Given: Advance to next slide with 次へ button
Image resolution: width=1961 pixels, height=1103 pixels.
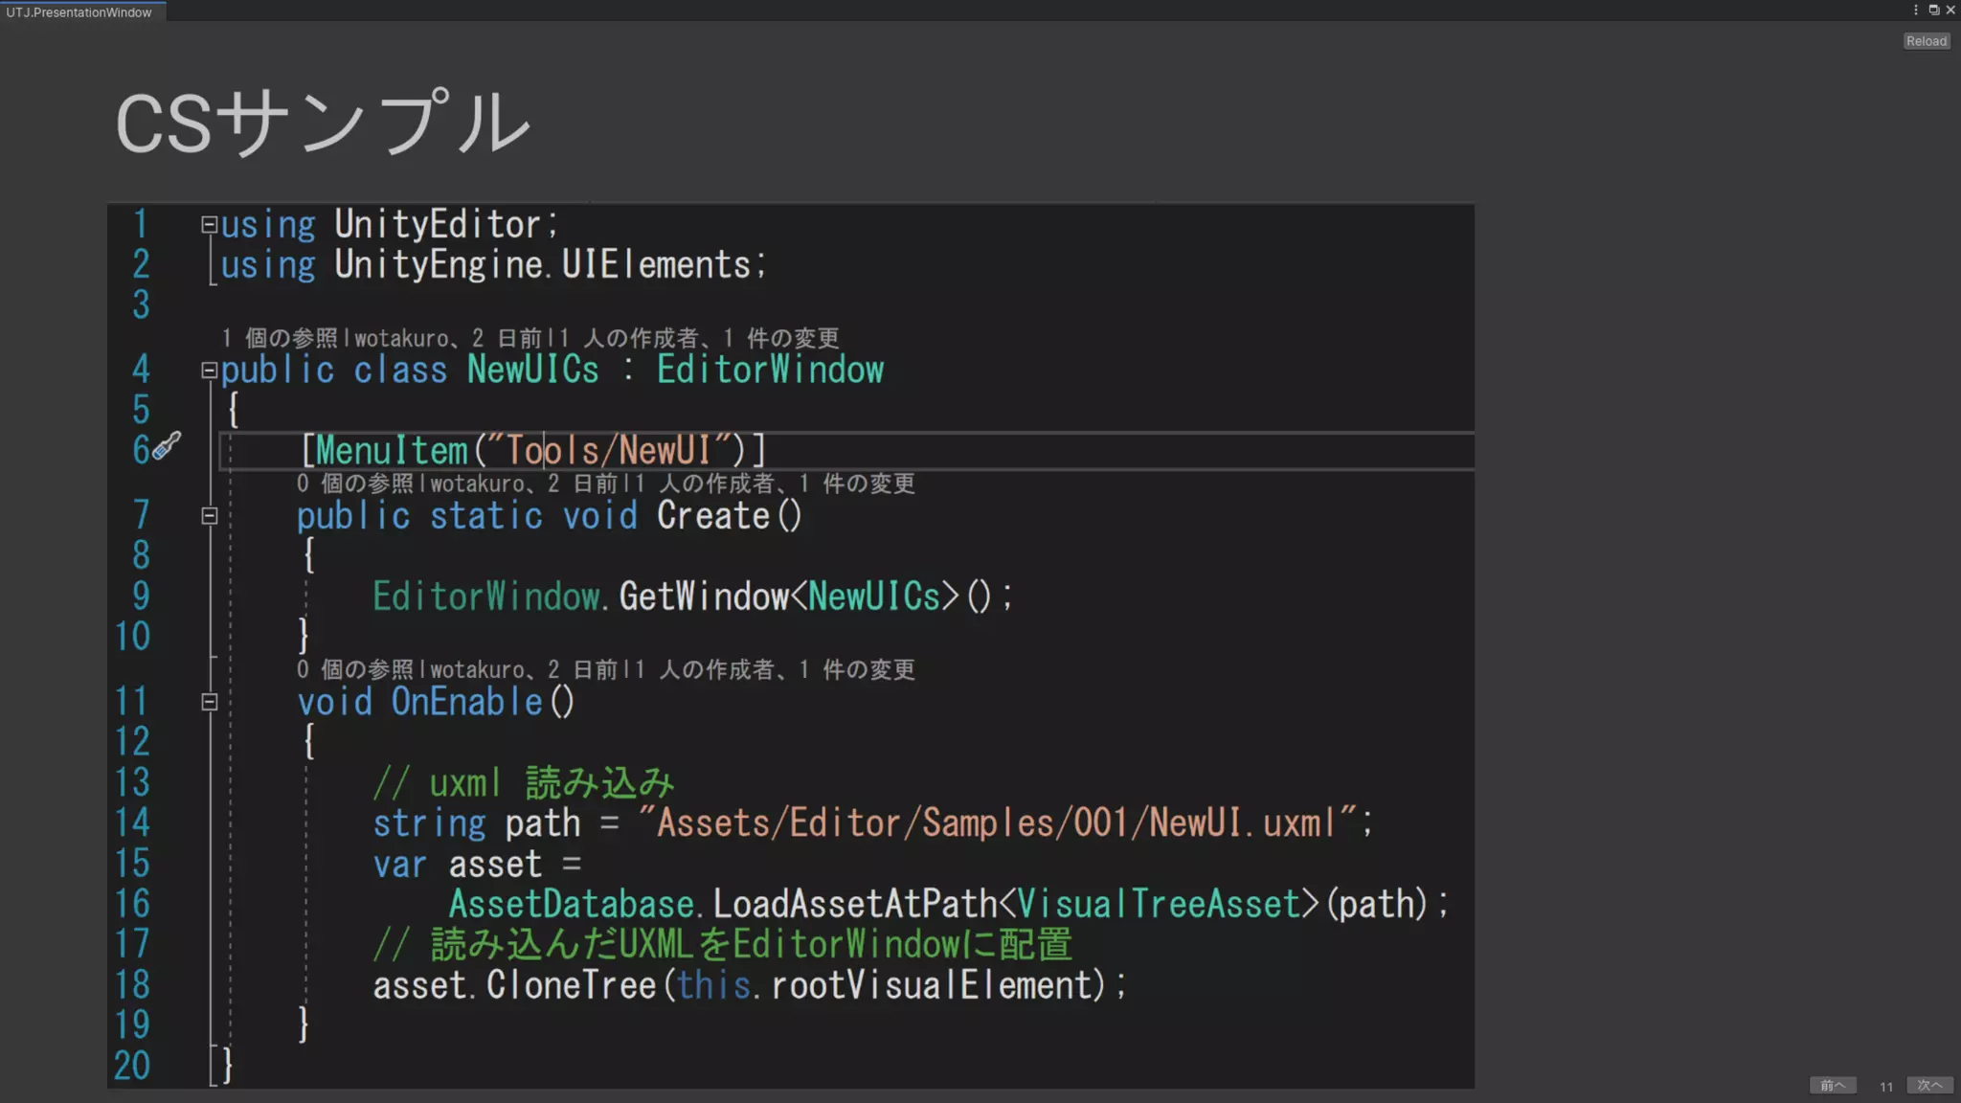Looking at the screenshot, I should pos(1929,1085).
